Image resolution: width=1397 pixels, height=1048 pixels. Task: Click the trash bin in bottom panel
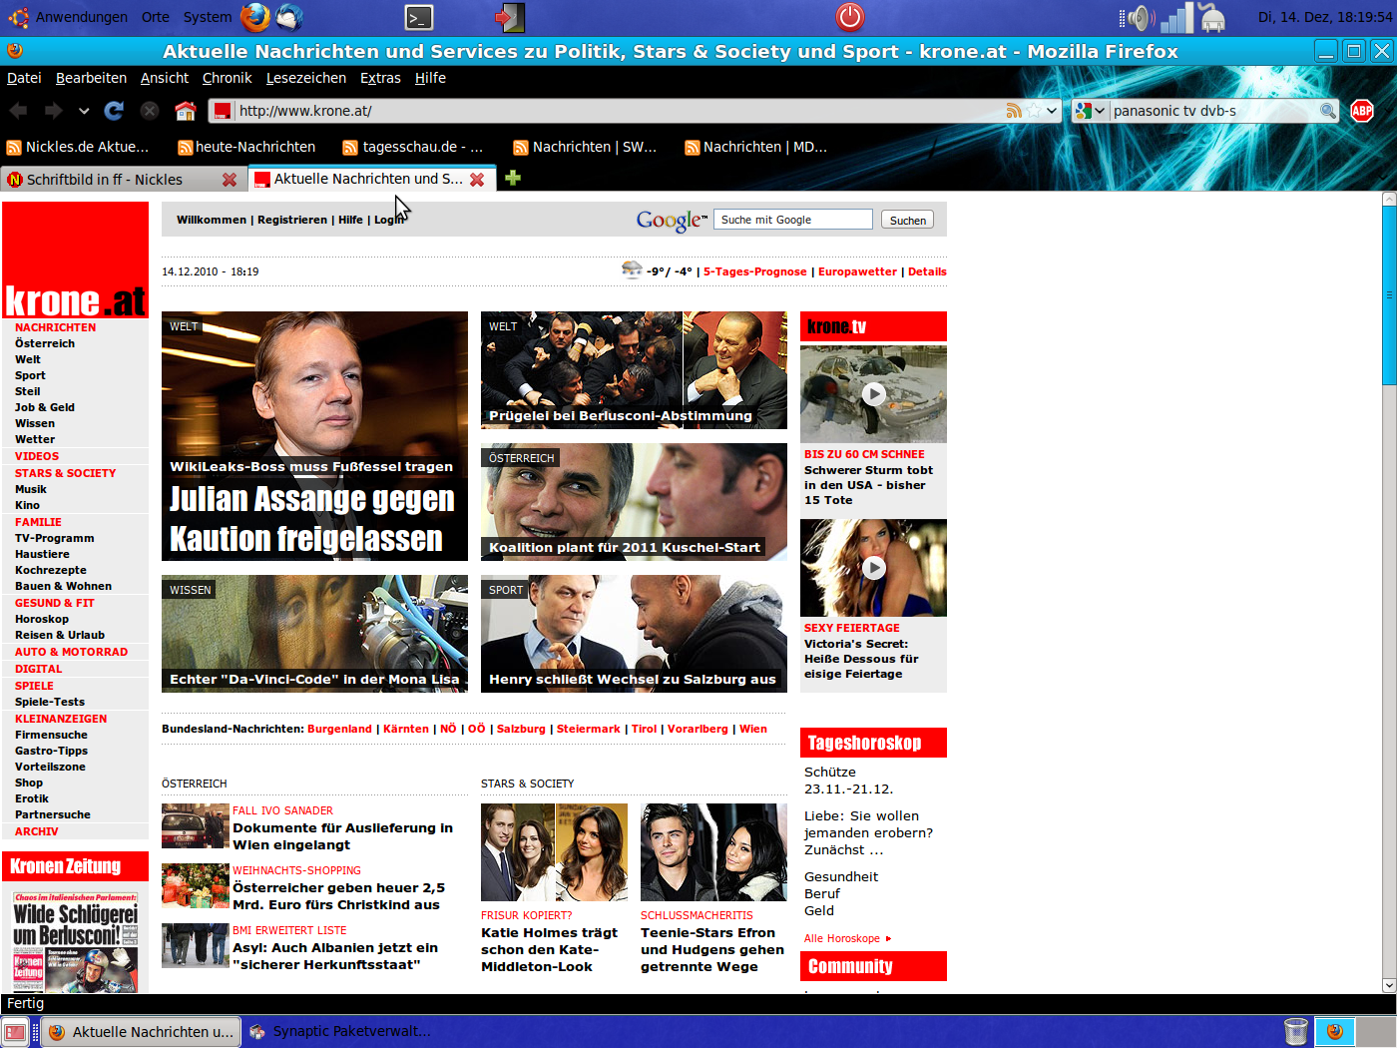[x=1295, y=1031]
